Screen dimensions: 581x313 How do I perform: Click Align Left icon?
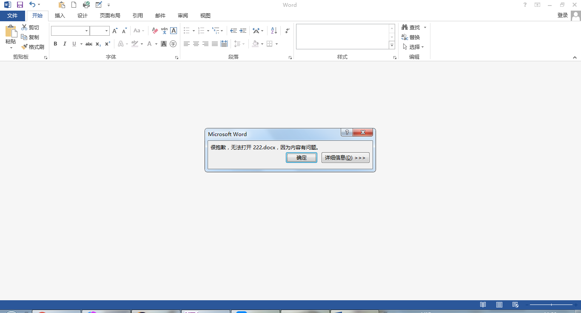click(x=187, y=44)
